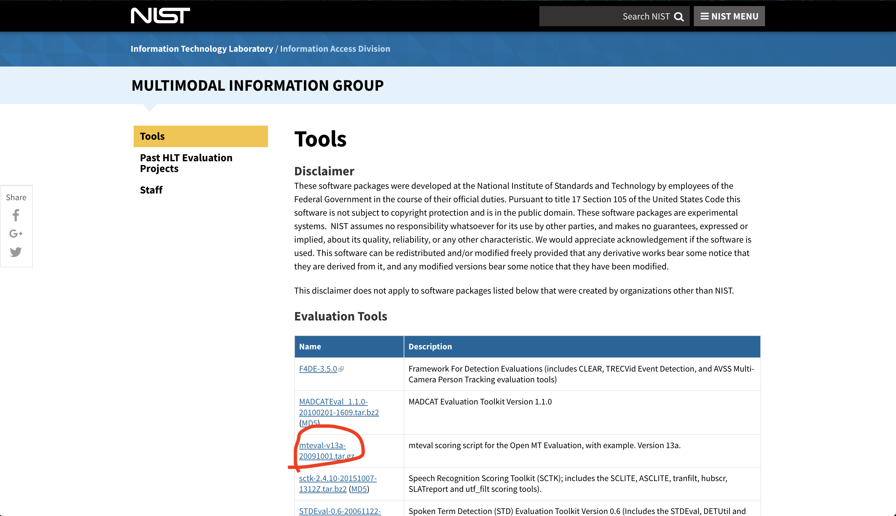Download sctk-2.4.10 tar.bz2 package
This screenshot has height=516, width=896.
(x=337, y=478)
